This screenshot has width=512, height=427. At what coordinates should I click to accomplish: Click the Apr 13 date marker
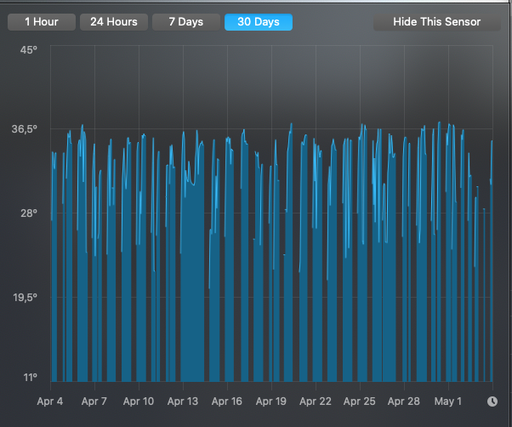point(183,401)
